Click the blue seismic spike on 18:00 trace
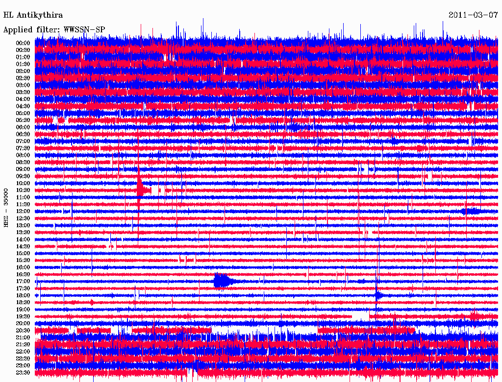502x382 pixels. click(x=377, y=295)
